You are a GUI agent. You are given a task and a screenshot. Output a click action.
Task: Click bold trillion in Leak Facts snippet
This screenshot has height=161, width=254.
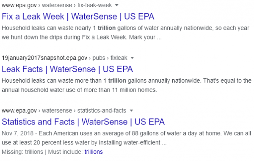click(117, 80)
